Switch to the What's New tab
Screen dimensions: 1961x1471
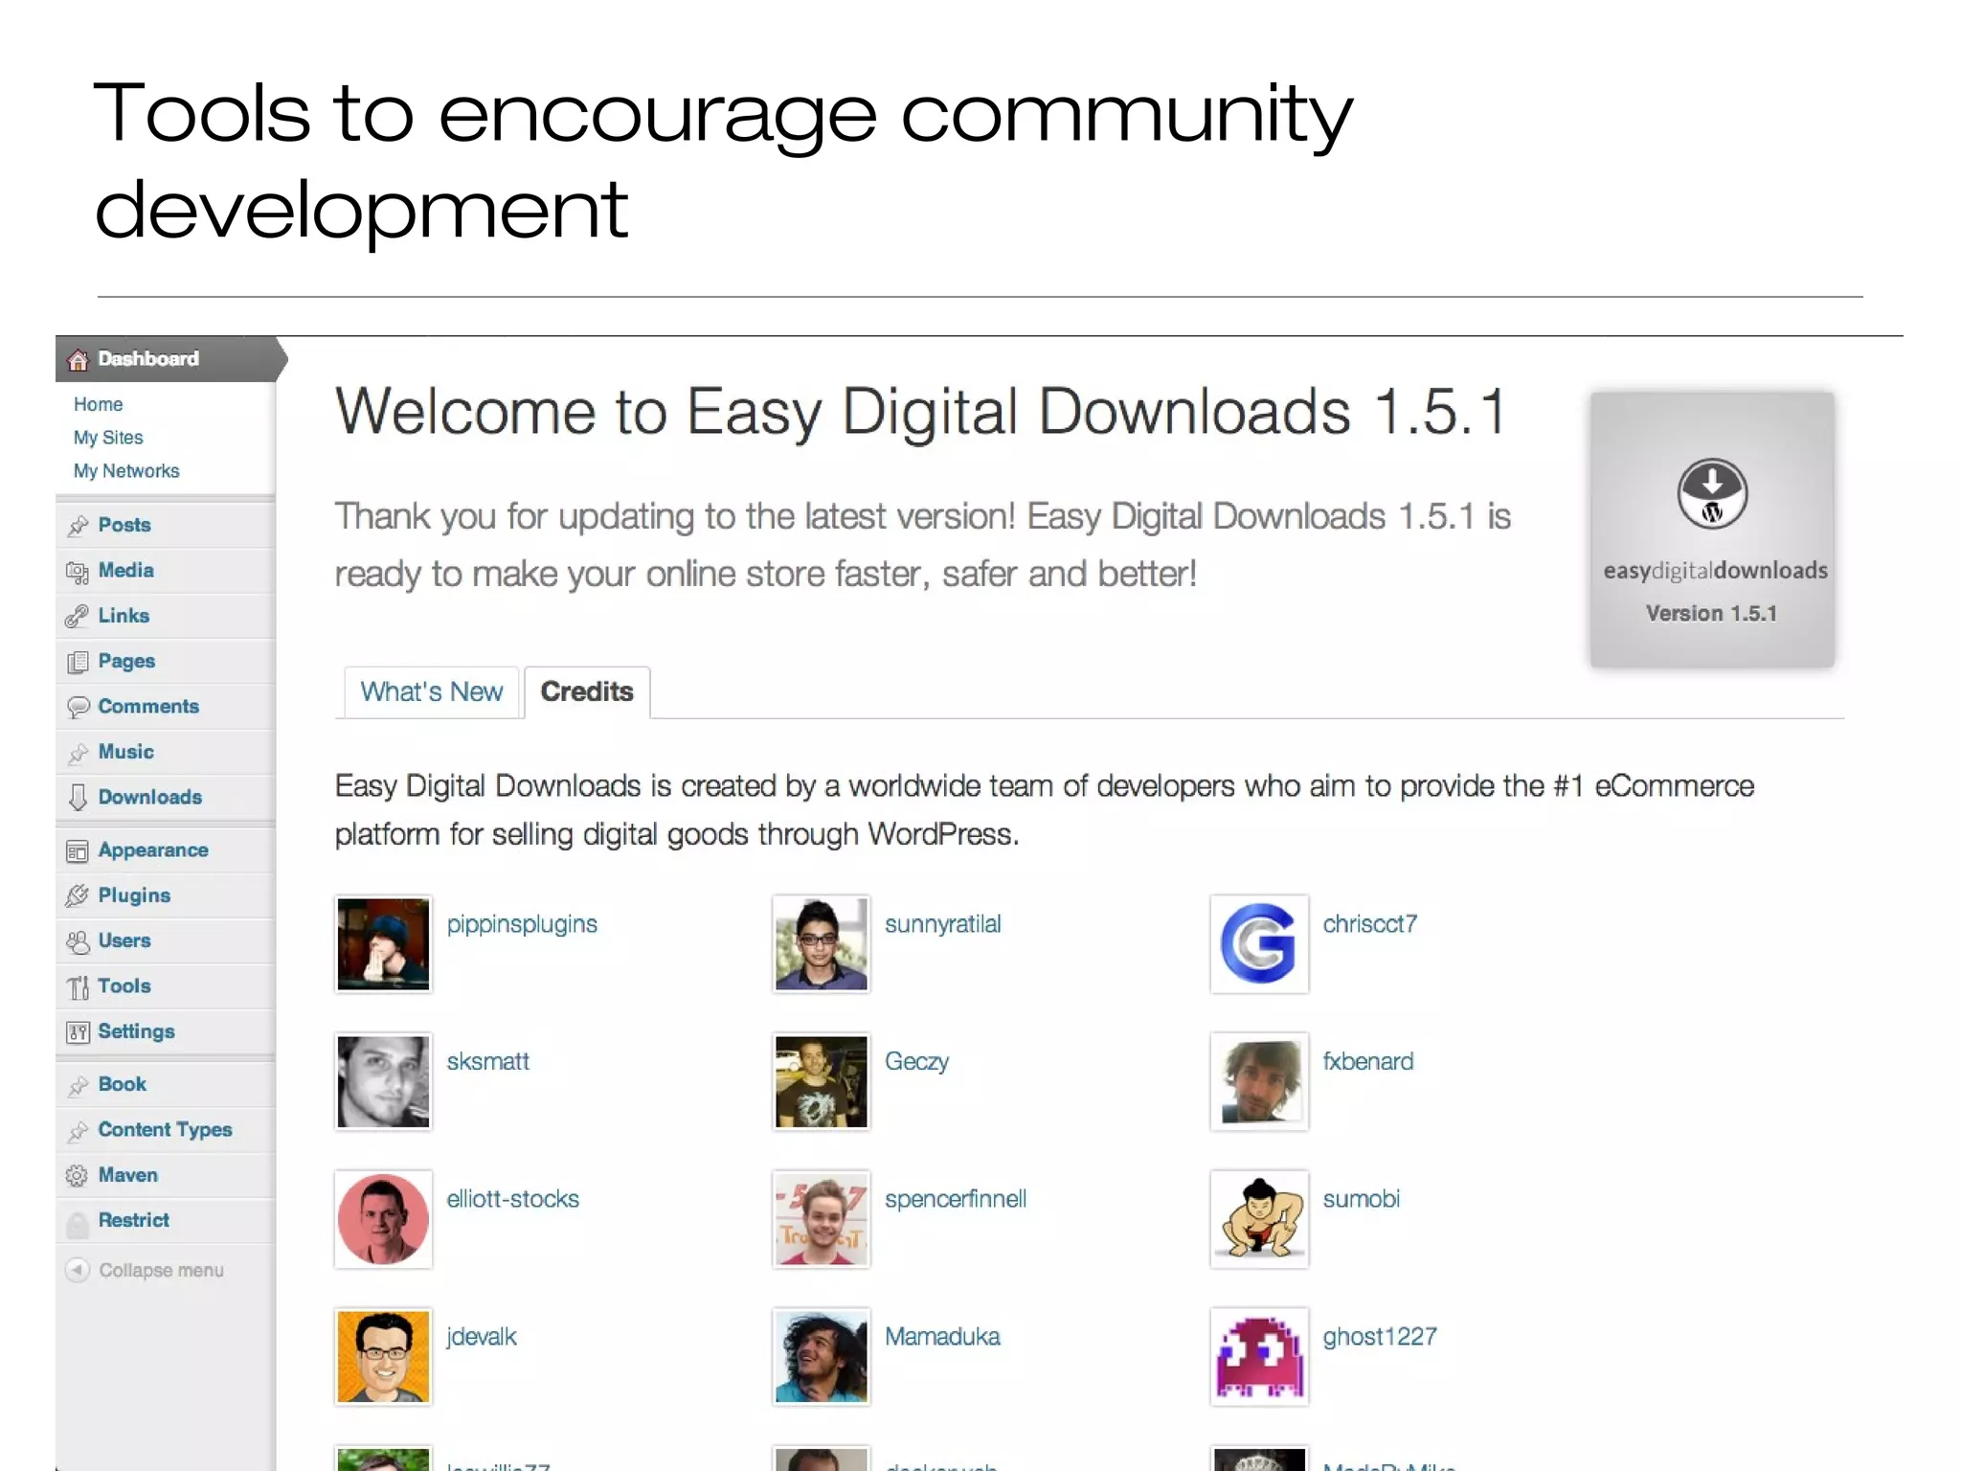pyautogui.click(x=432, y=691)
